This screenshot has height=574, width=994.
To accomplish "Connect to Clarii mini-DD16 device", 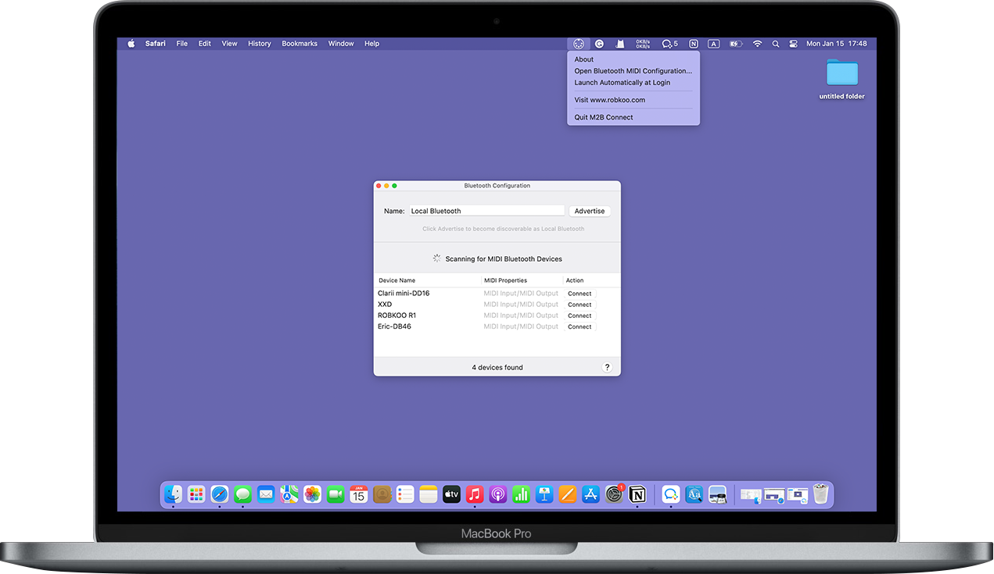I will (580, 294).
